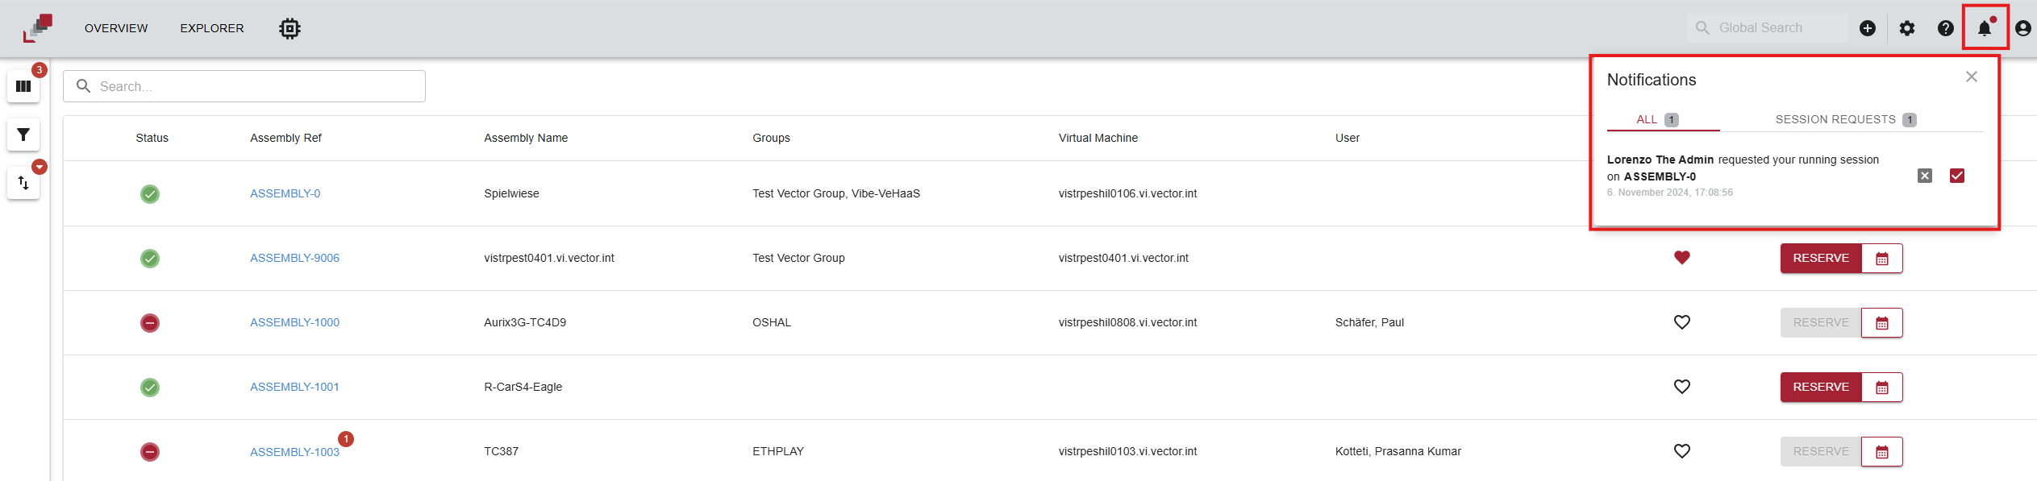Reserve ASSEMBLY-1001

click(x=1821, y=387)
